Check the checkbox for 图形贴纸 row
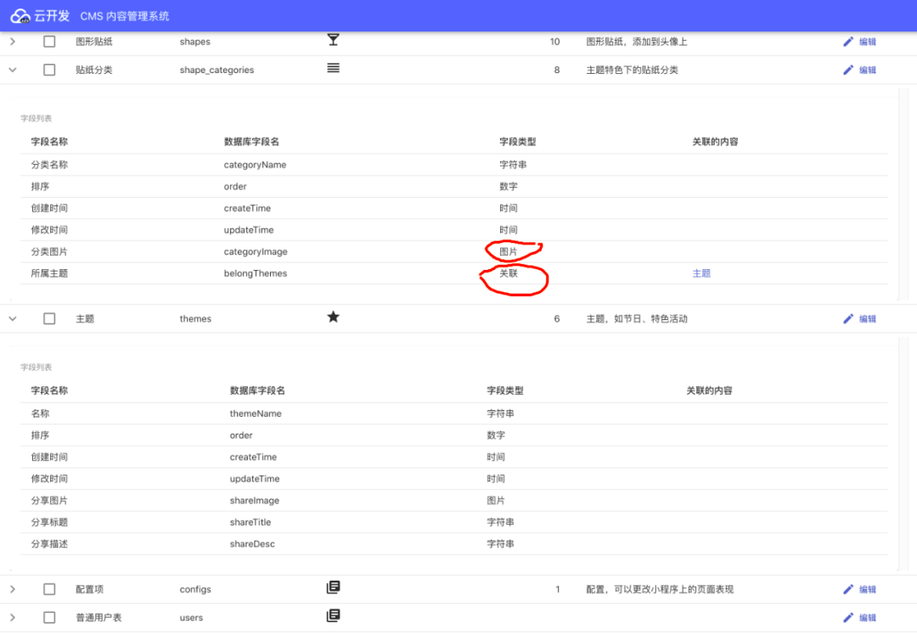Image resolution: width=917 pixels, height=635 pixels. pos(48,41)
